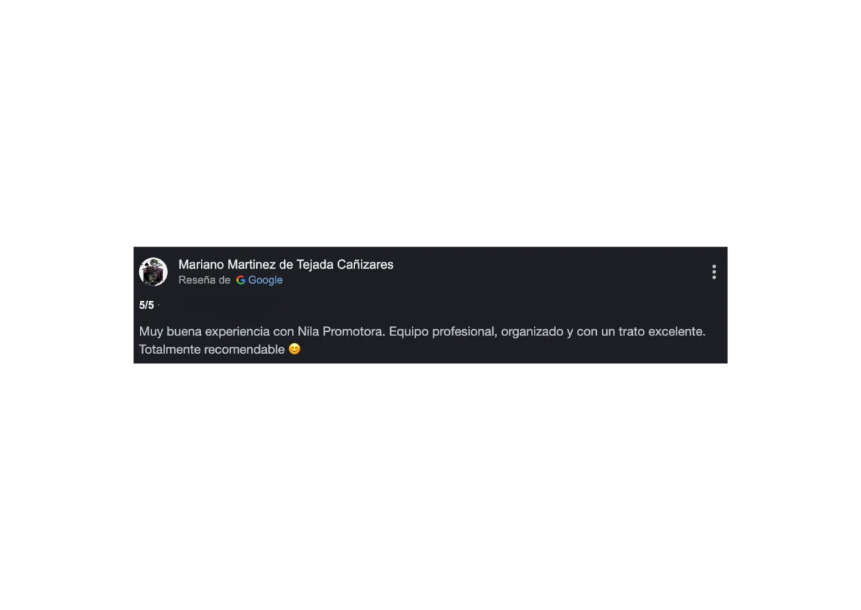Screen dimensions: 861x610
Task: Open the three-dot more options menu
Action: tap(713, 272)
